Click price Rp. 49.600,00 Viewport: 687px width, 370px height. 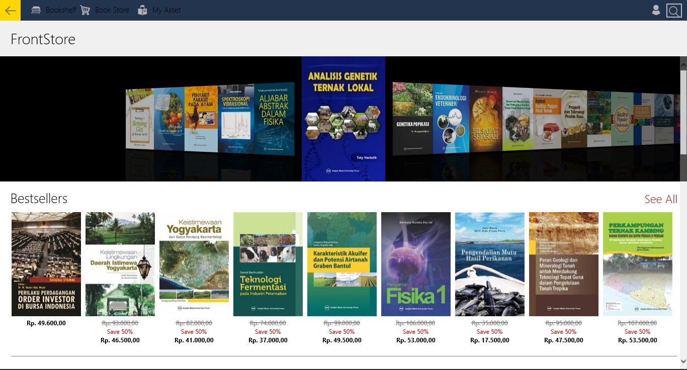click(x=46, y=323)
